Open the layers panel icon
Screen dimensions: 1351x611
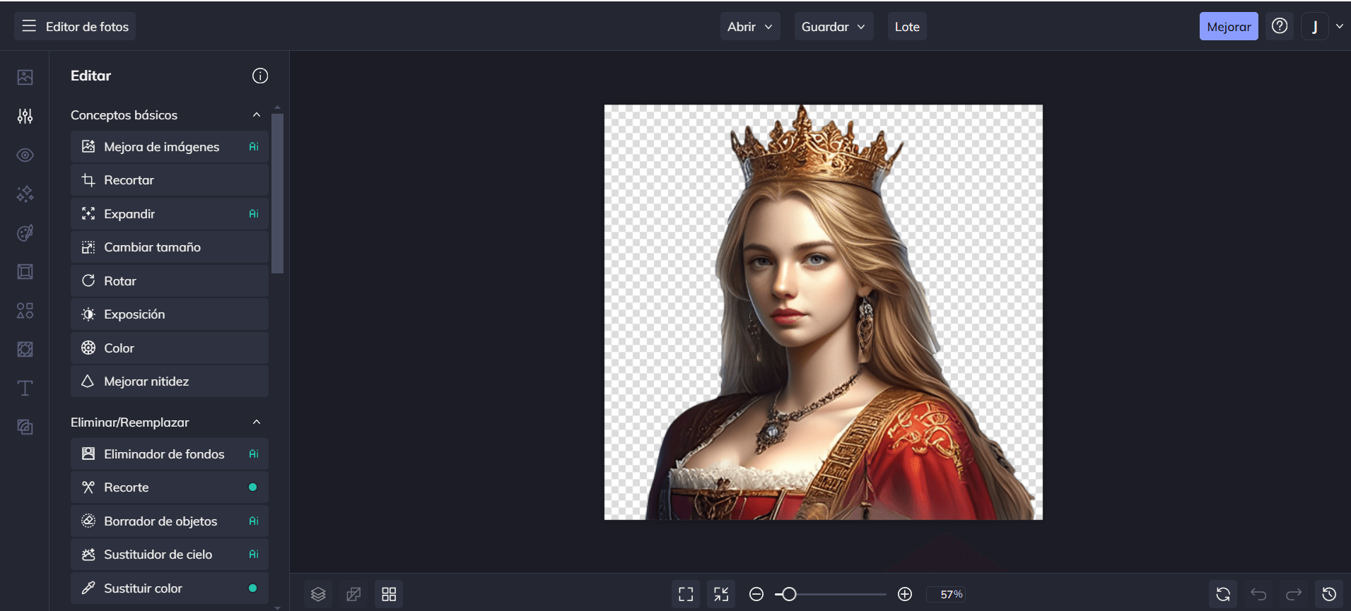coord(318,594)
